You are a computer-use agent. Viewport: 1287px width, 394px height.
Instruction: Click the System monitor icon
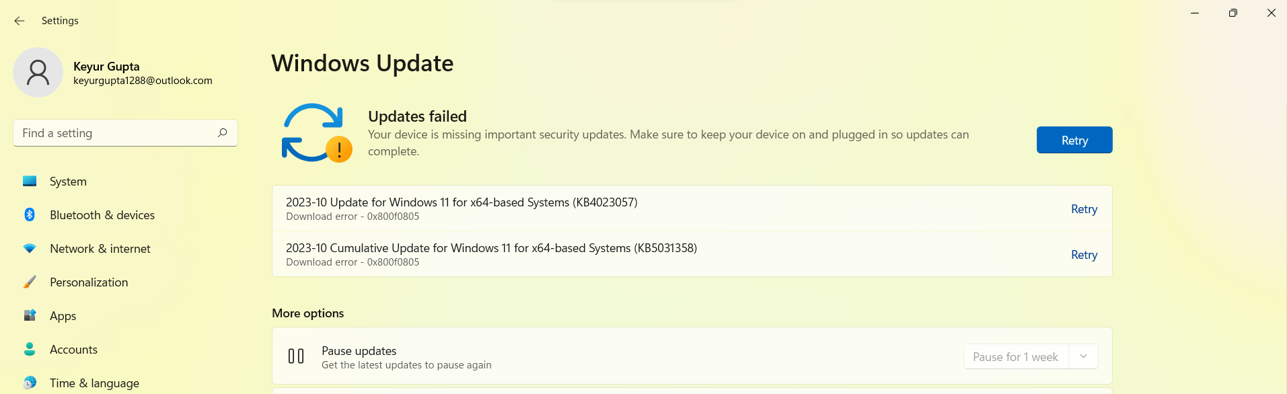[30, 181]
